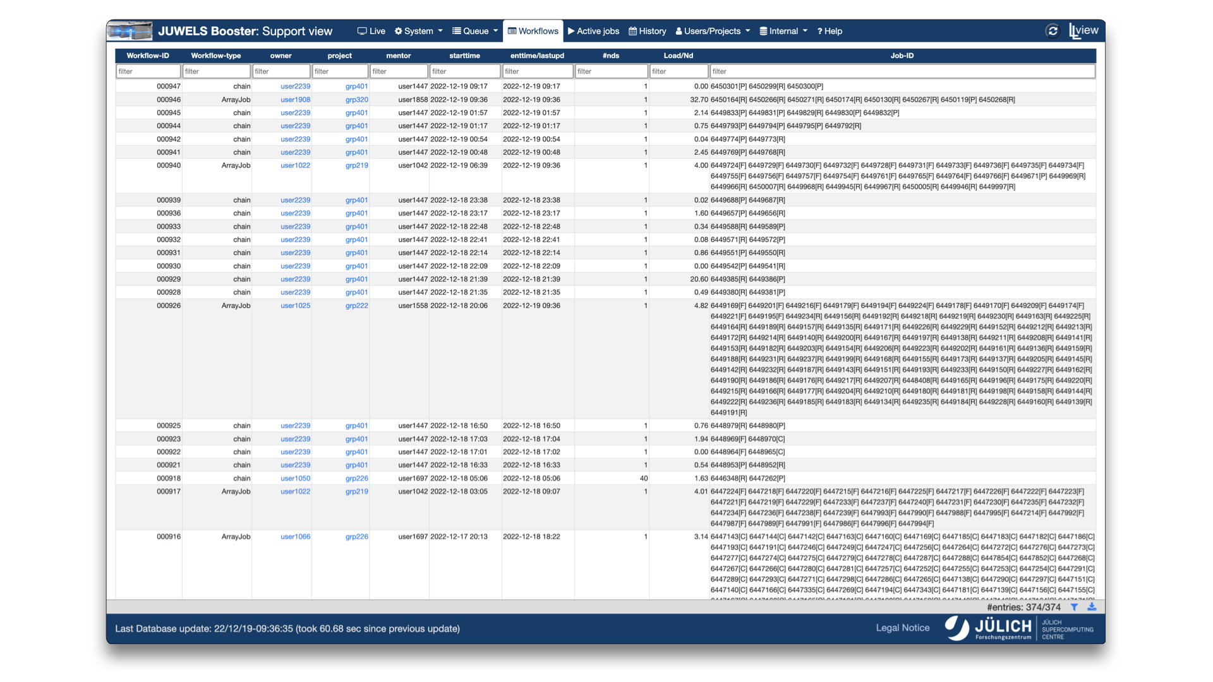Expand the Users/Projects dropdown menu

point(713,31)
